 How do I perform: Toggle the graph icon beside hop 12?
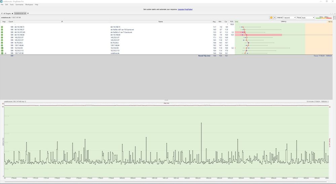pyautogui.click(x=6, y=53)
